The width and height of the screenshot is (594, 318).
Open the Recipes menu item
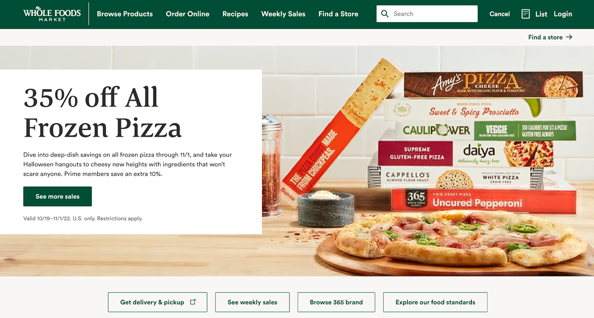(x=235, y=14)
